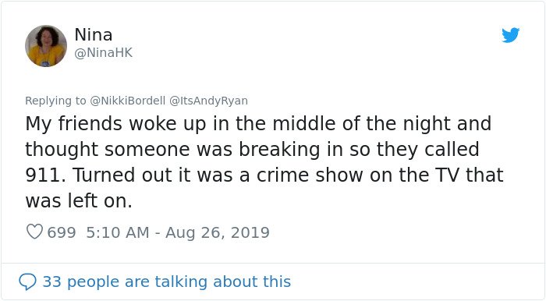Click the blue Twitter bird logo
Viewport: 546px width, 301px height.
coord(510,35)
